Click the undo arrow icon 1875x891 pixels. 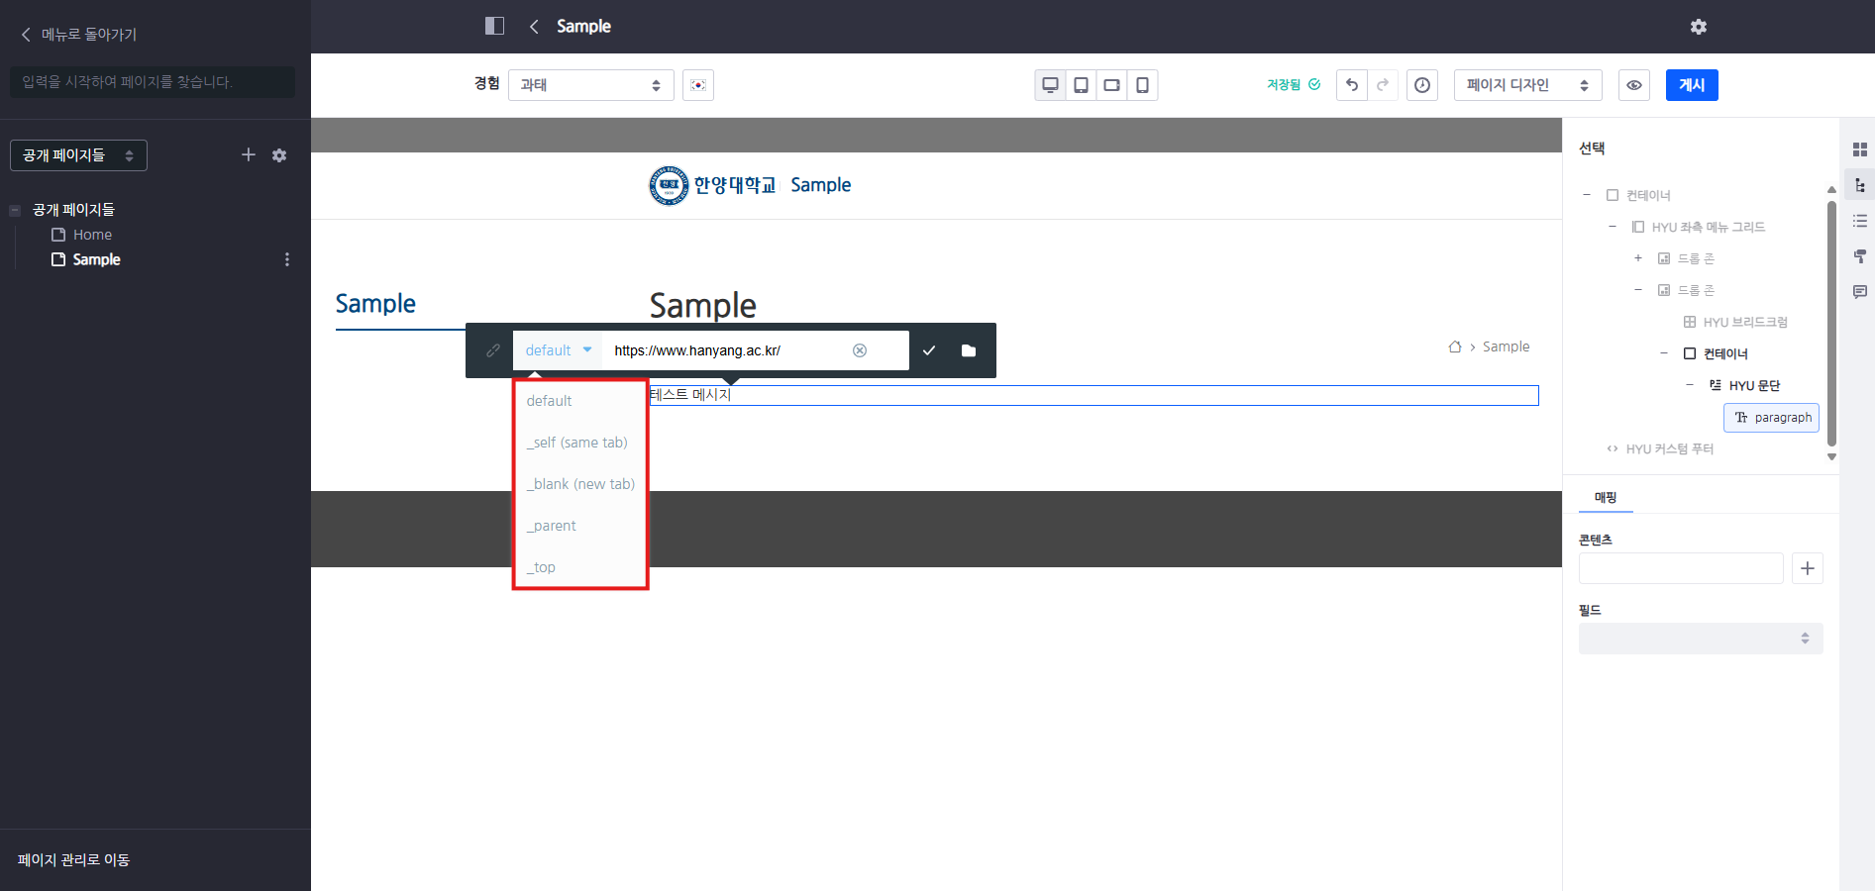point(1351,85)
